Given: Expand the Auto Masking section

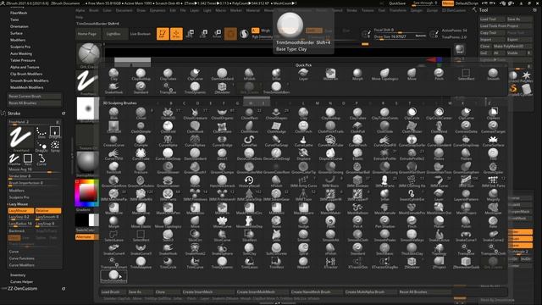Looking at the screenshot, I should (x=21, y=53).
